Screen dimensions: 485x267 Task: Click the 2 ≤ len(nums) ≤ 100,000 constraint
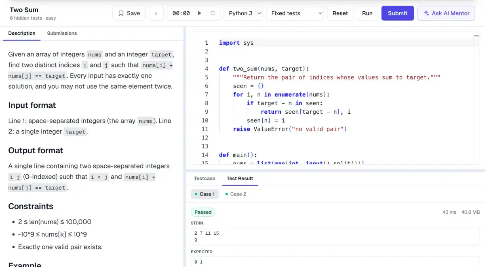point(55,222)
